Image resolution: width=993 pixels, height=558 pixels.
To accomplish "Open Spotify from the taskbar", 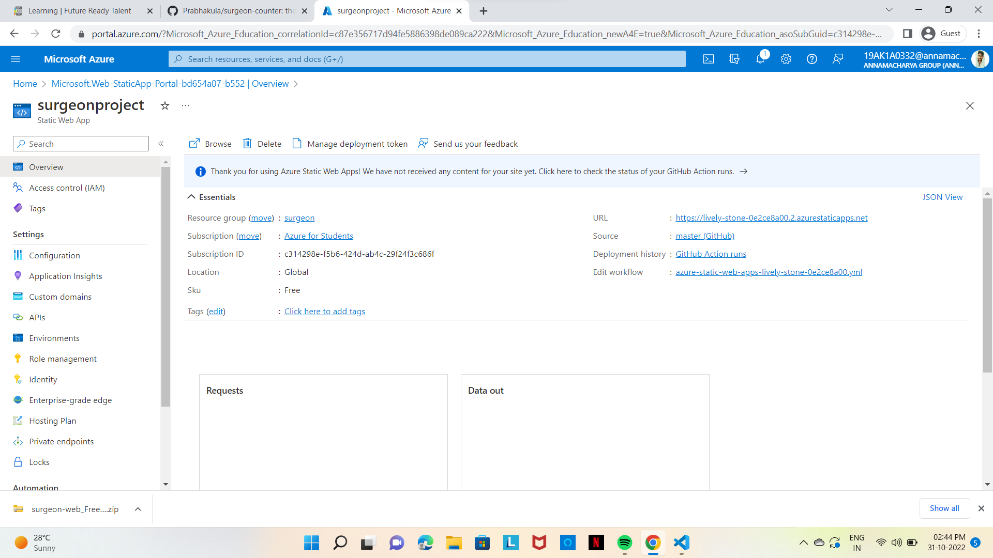I will click(624, 543).
